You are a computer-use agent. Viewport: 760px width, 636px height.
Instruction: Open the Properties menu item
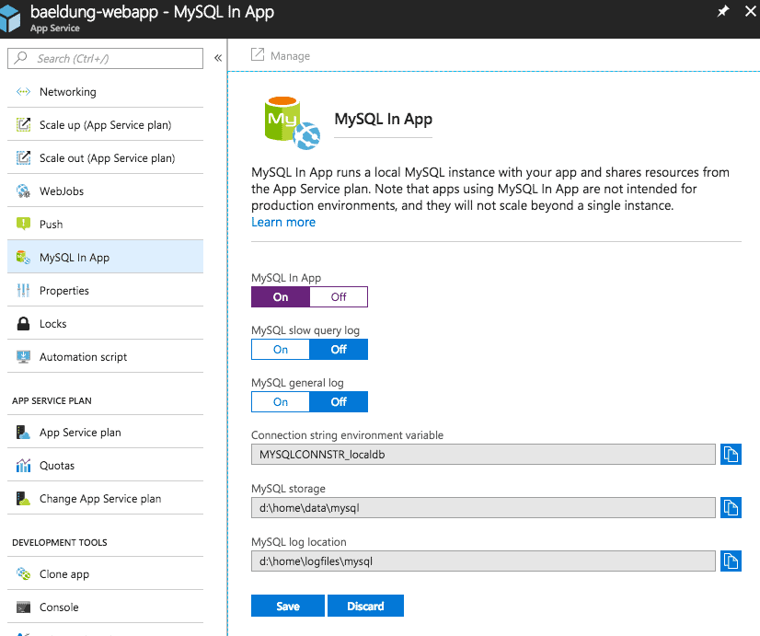point(64,291)
